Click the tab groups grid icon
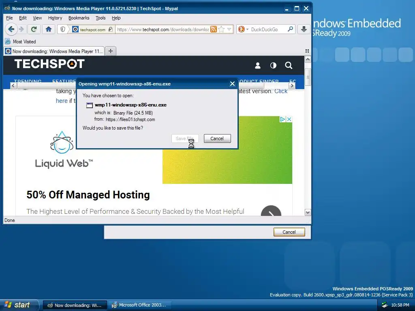This screenshot has width=415, height=311. coord(307,51)
